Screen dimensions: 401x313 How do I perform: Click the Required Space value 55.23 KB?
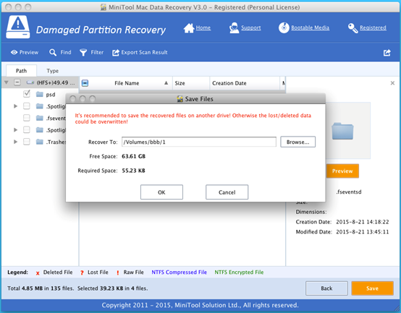(x=133, y=171)
